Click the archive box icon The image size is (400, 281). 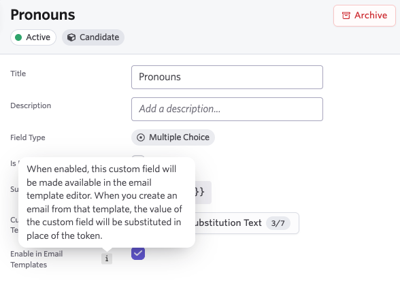346,16
